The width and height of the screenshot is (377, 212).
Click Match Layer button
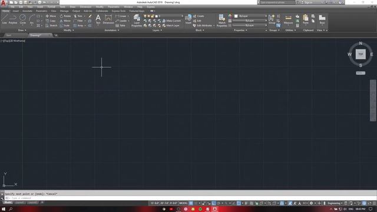(x=171, y=25)
